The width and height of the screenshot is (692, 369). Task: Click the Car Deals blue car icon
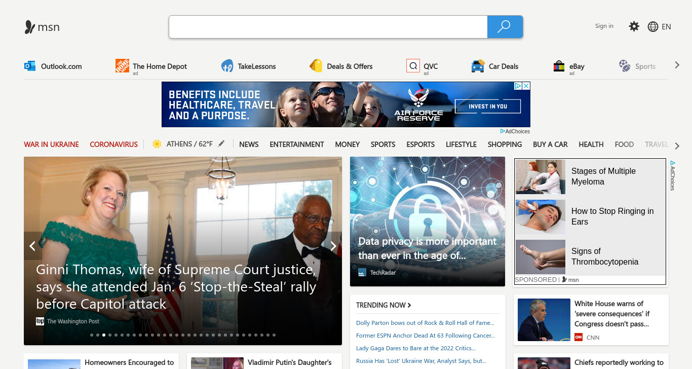tap(478, 66)
